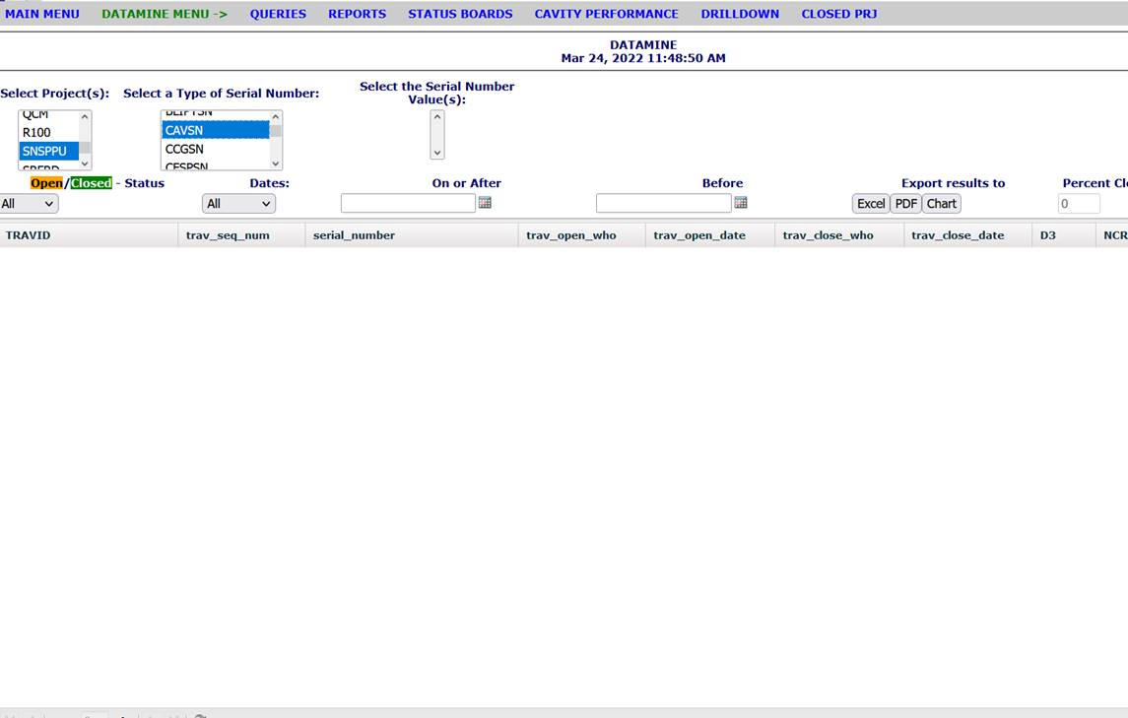Expand the Open/Closed Status dropdown
Viewport: 1128px width, 718px height.
30,204
